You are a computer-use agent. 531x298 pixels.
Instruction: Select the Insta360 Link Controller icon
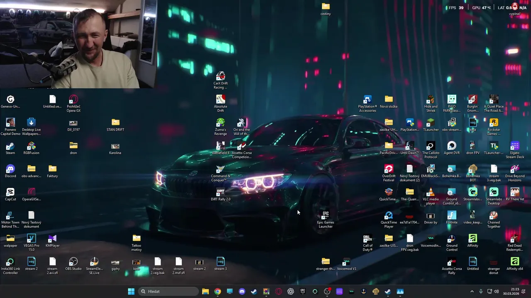coord(10,266)
